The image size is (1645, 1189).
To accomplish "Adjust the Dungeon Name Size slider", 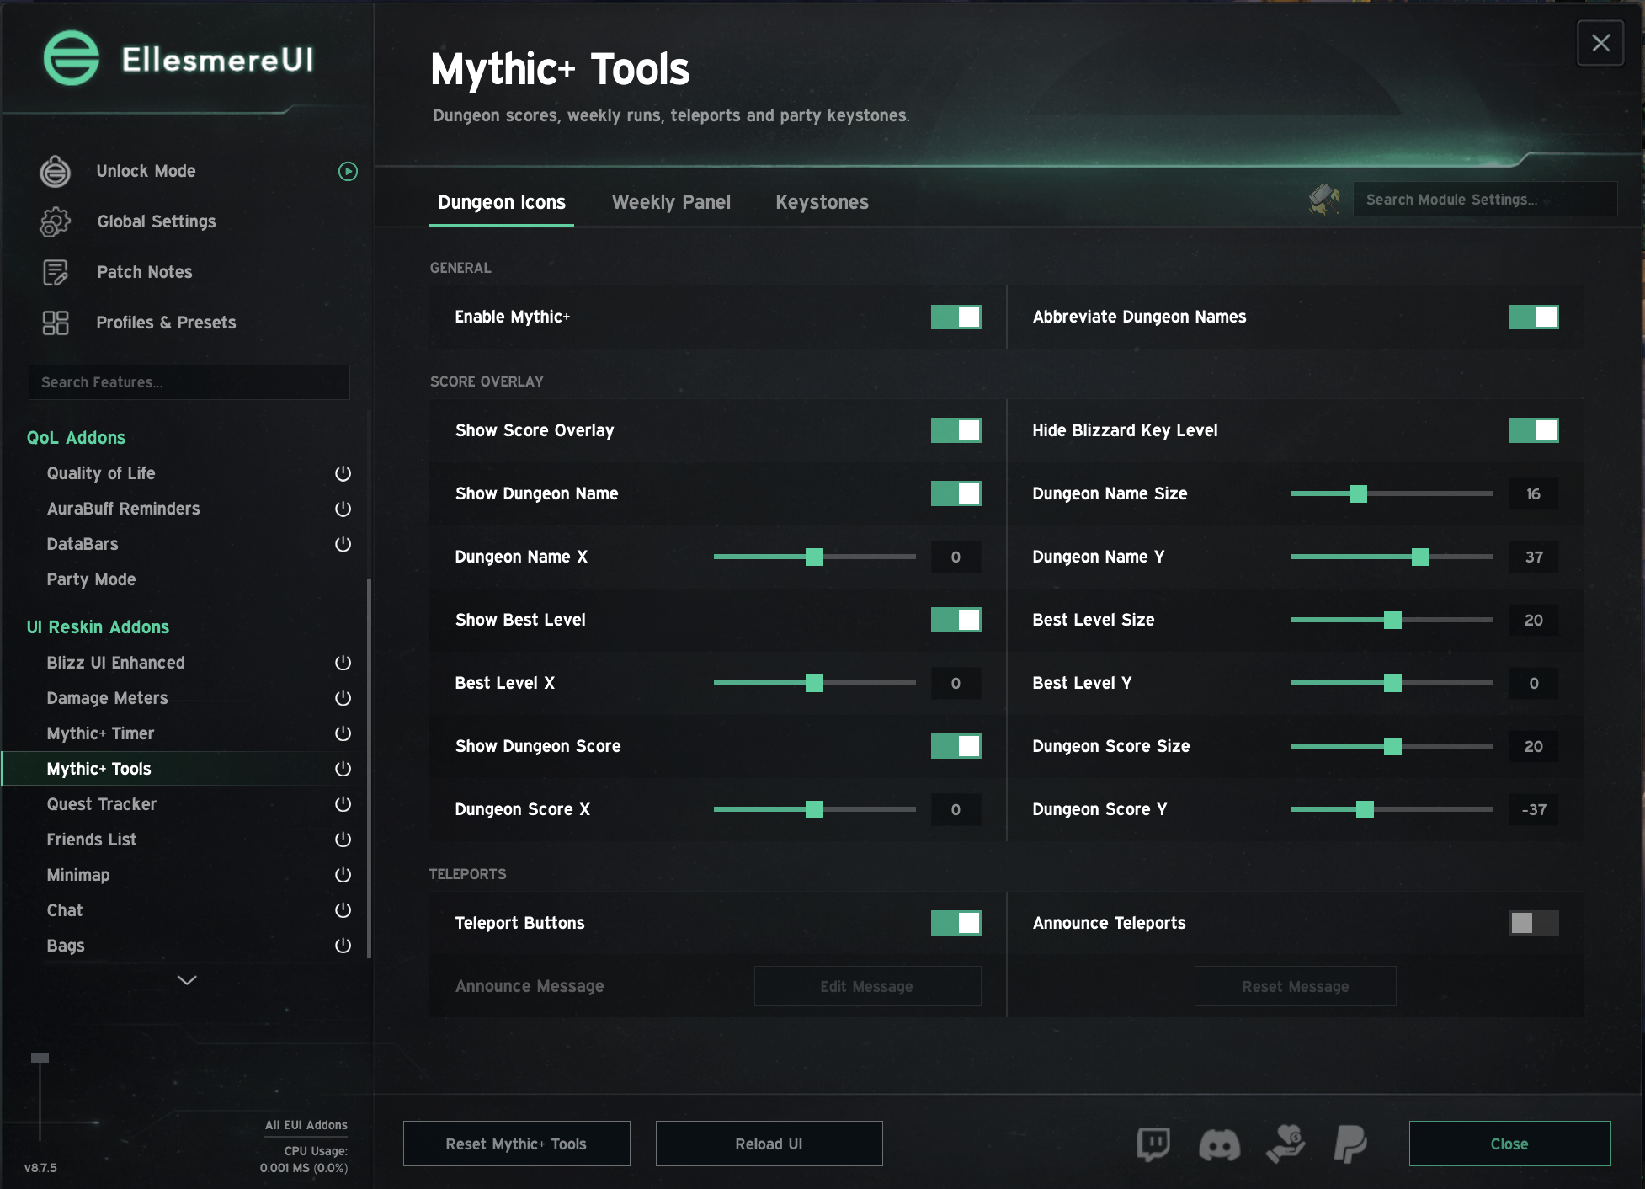I will 1392,493.
